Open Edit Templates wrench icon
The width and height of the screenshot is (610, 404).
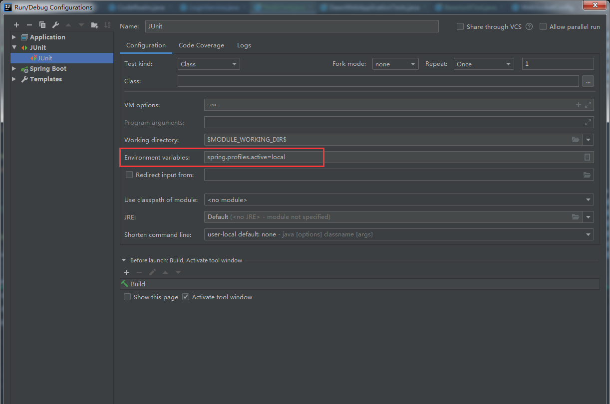(55, 25)
